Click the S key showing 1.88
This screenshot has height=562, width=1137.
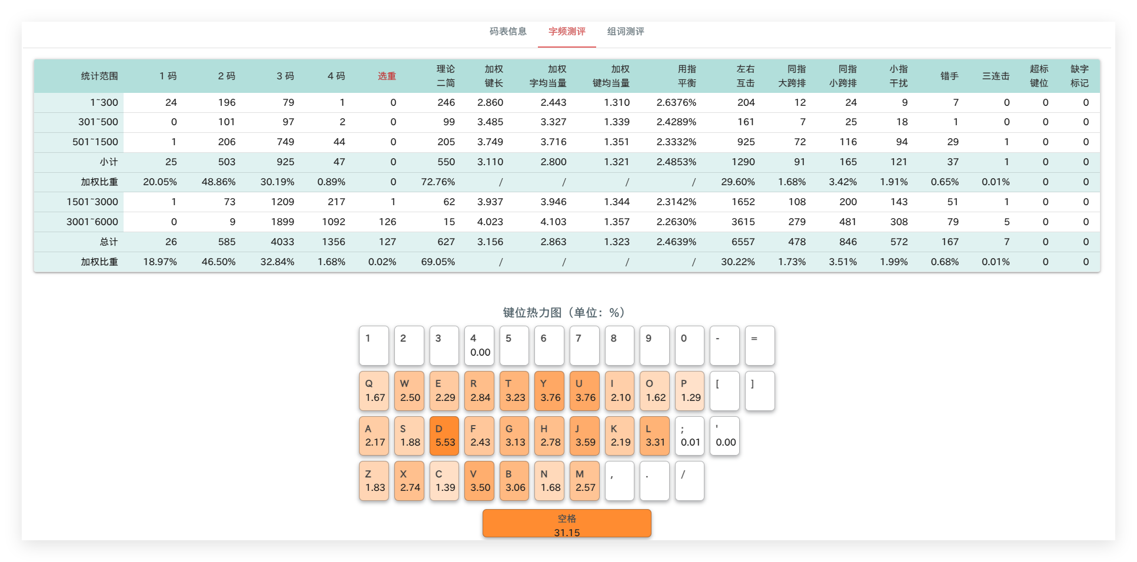409,436
